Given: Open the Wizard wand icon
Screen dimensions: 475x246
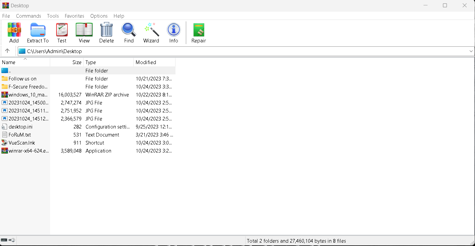Looking at the screenshot, I should pos(151,30).
